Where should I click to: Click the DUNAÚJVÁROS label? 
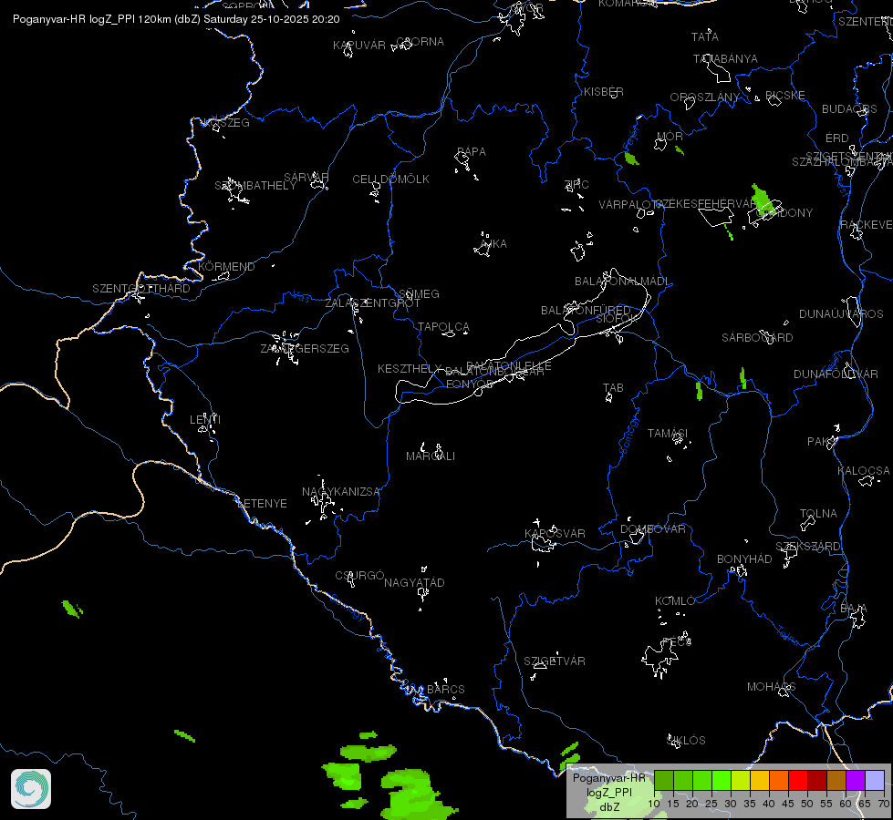tap(841, 314)
